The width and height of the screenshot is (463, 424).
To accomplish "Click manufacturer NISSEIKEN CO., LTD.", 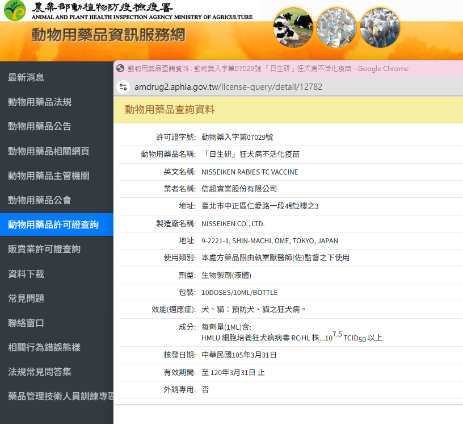I will coord(233,224).
